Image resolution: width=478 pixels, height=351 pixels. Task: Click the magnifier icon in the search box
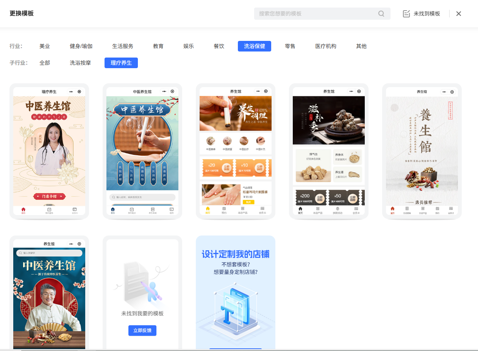[381, 14]
